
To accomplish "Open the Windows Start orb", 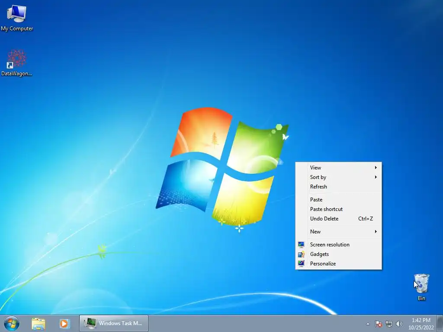I will [x=12, y=323].
